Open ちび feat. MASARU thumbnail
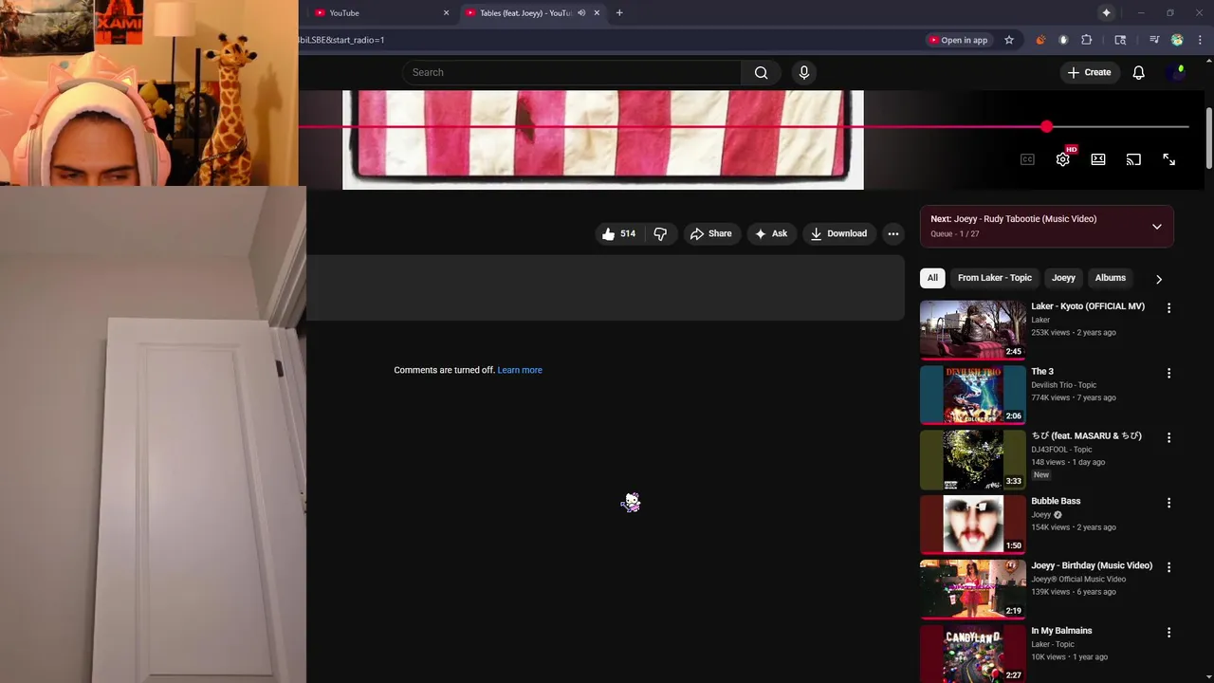Image resolution: width=1214 pixels, height=683 pixels. [x=972, y=459]
